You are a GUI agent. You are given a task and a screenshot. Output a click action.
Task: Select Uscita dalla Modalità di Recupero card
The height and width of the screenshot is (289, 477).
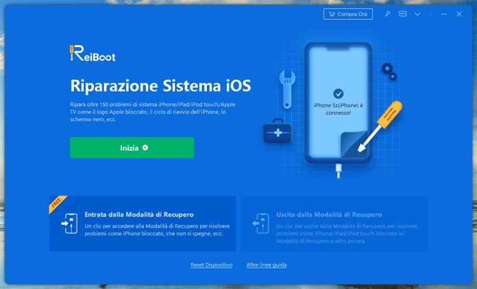tap(334, 223)
